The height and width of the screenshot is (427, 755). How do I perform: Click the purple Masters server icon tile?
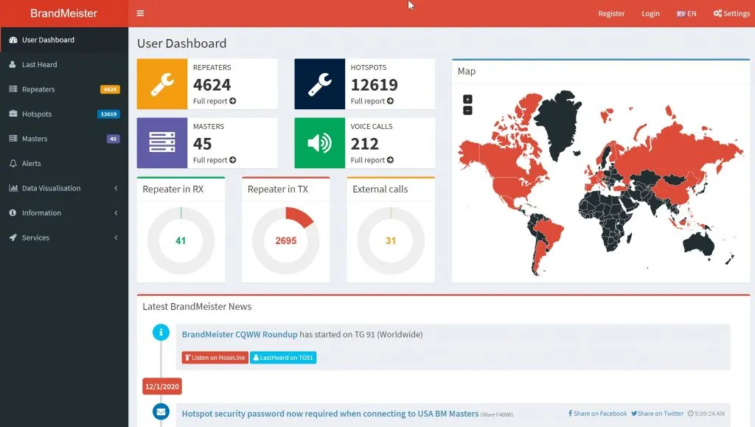[x=162, y=143]
